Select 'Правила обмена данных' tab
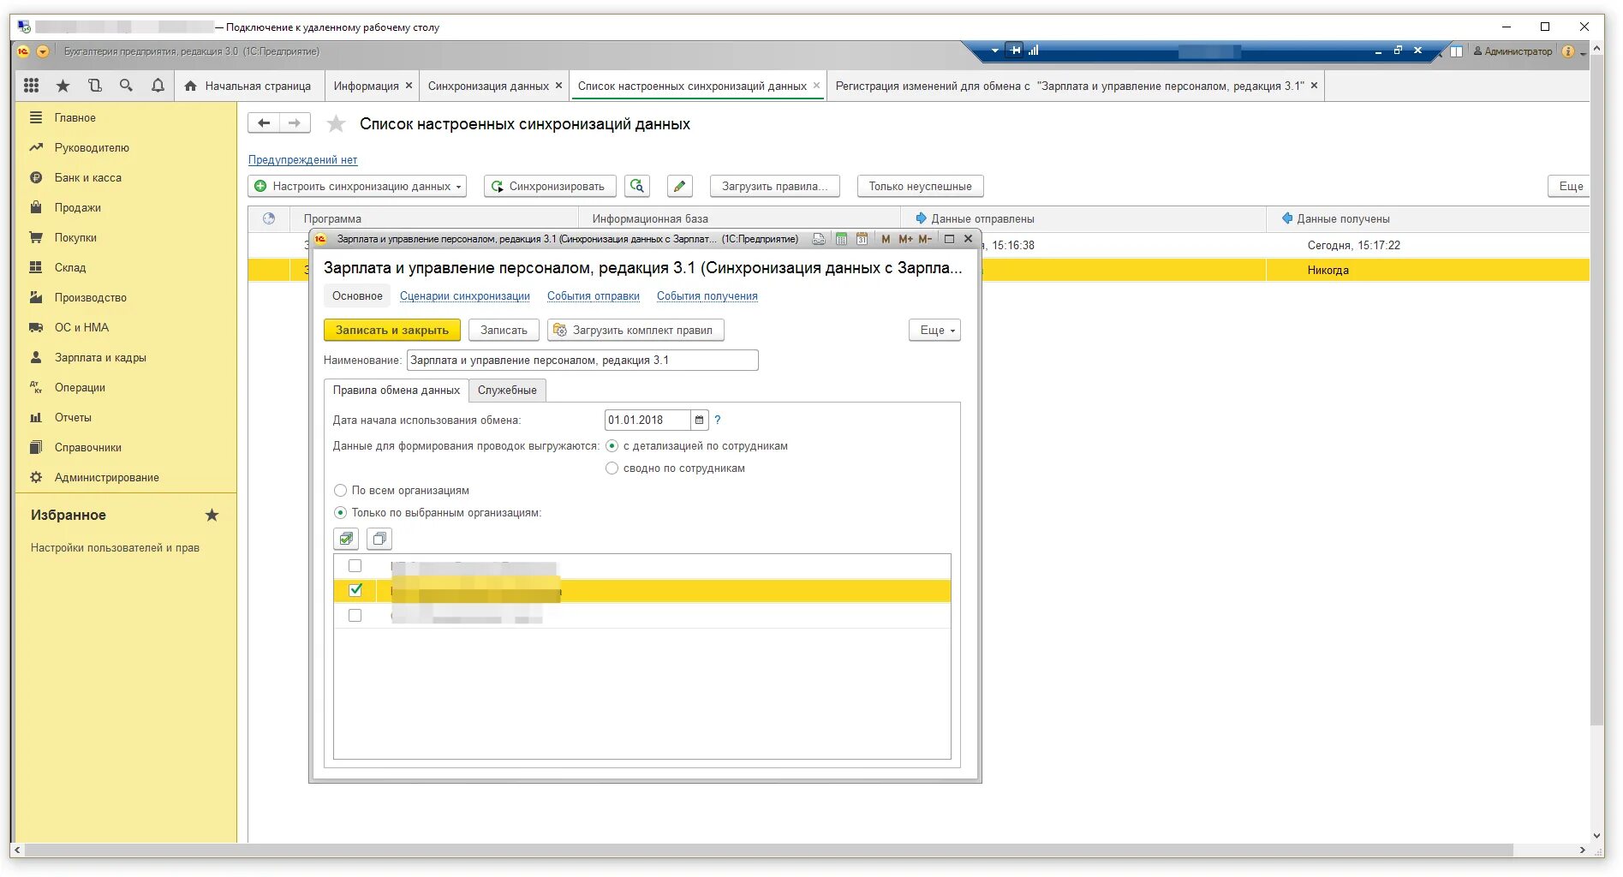 click(x=397, y=391)
